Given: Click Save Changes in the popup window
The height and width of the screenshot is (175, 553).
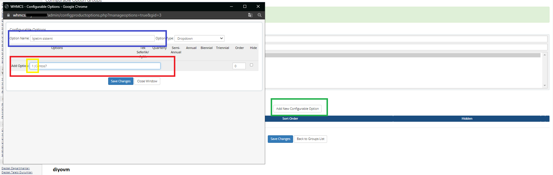Looking at the screenshot, I should [121, 81].
